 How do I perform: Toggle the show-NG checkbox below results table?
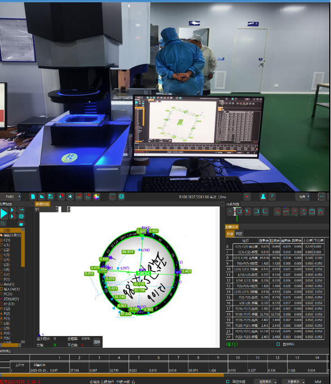click(x=278, y=344)
